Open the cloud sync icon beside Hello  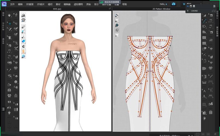pos(174,4)
